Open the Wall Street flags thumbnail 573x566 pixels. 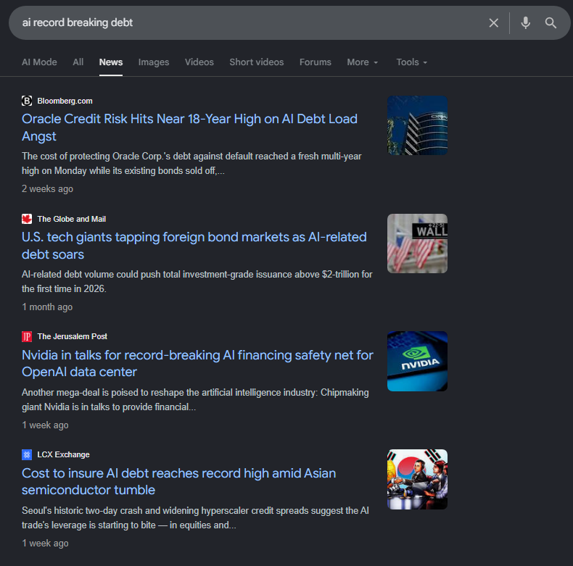pos(417,244)
